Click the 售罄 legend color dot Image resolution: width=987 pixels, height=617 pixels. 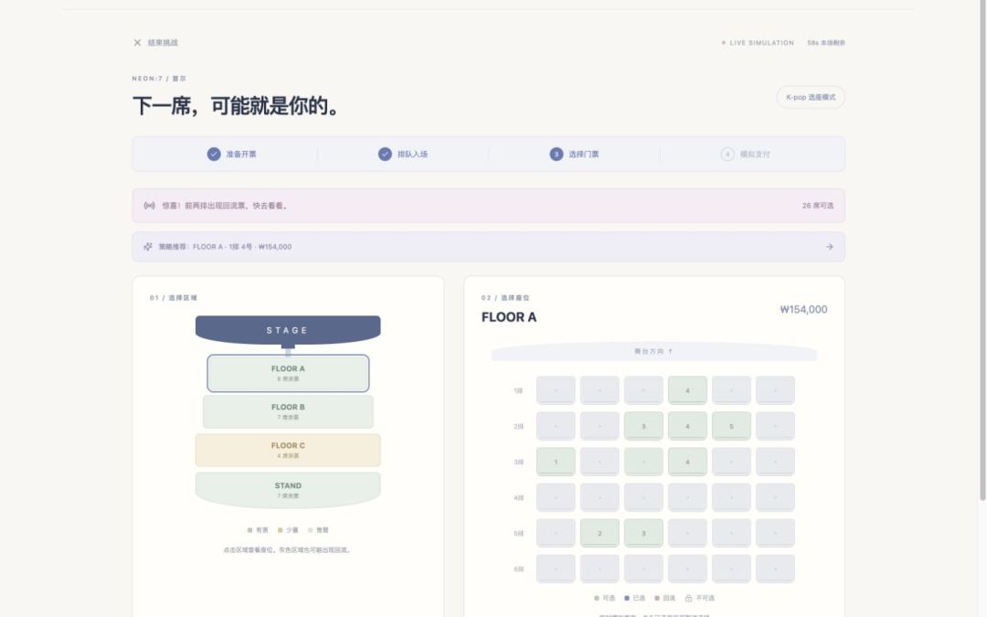pyautogui.click(x=311, y=530)
